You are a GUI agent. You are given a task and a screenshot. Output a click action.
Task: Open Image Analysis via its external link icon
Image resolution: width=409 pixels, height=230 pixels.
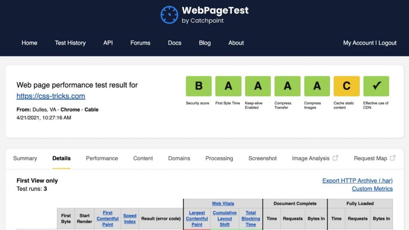(x=335, y=157)
